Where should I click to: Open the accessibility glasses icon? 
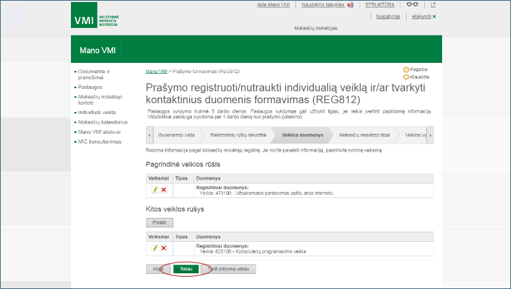coord(412,4)
